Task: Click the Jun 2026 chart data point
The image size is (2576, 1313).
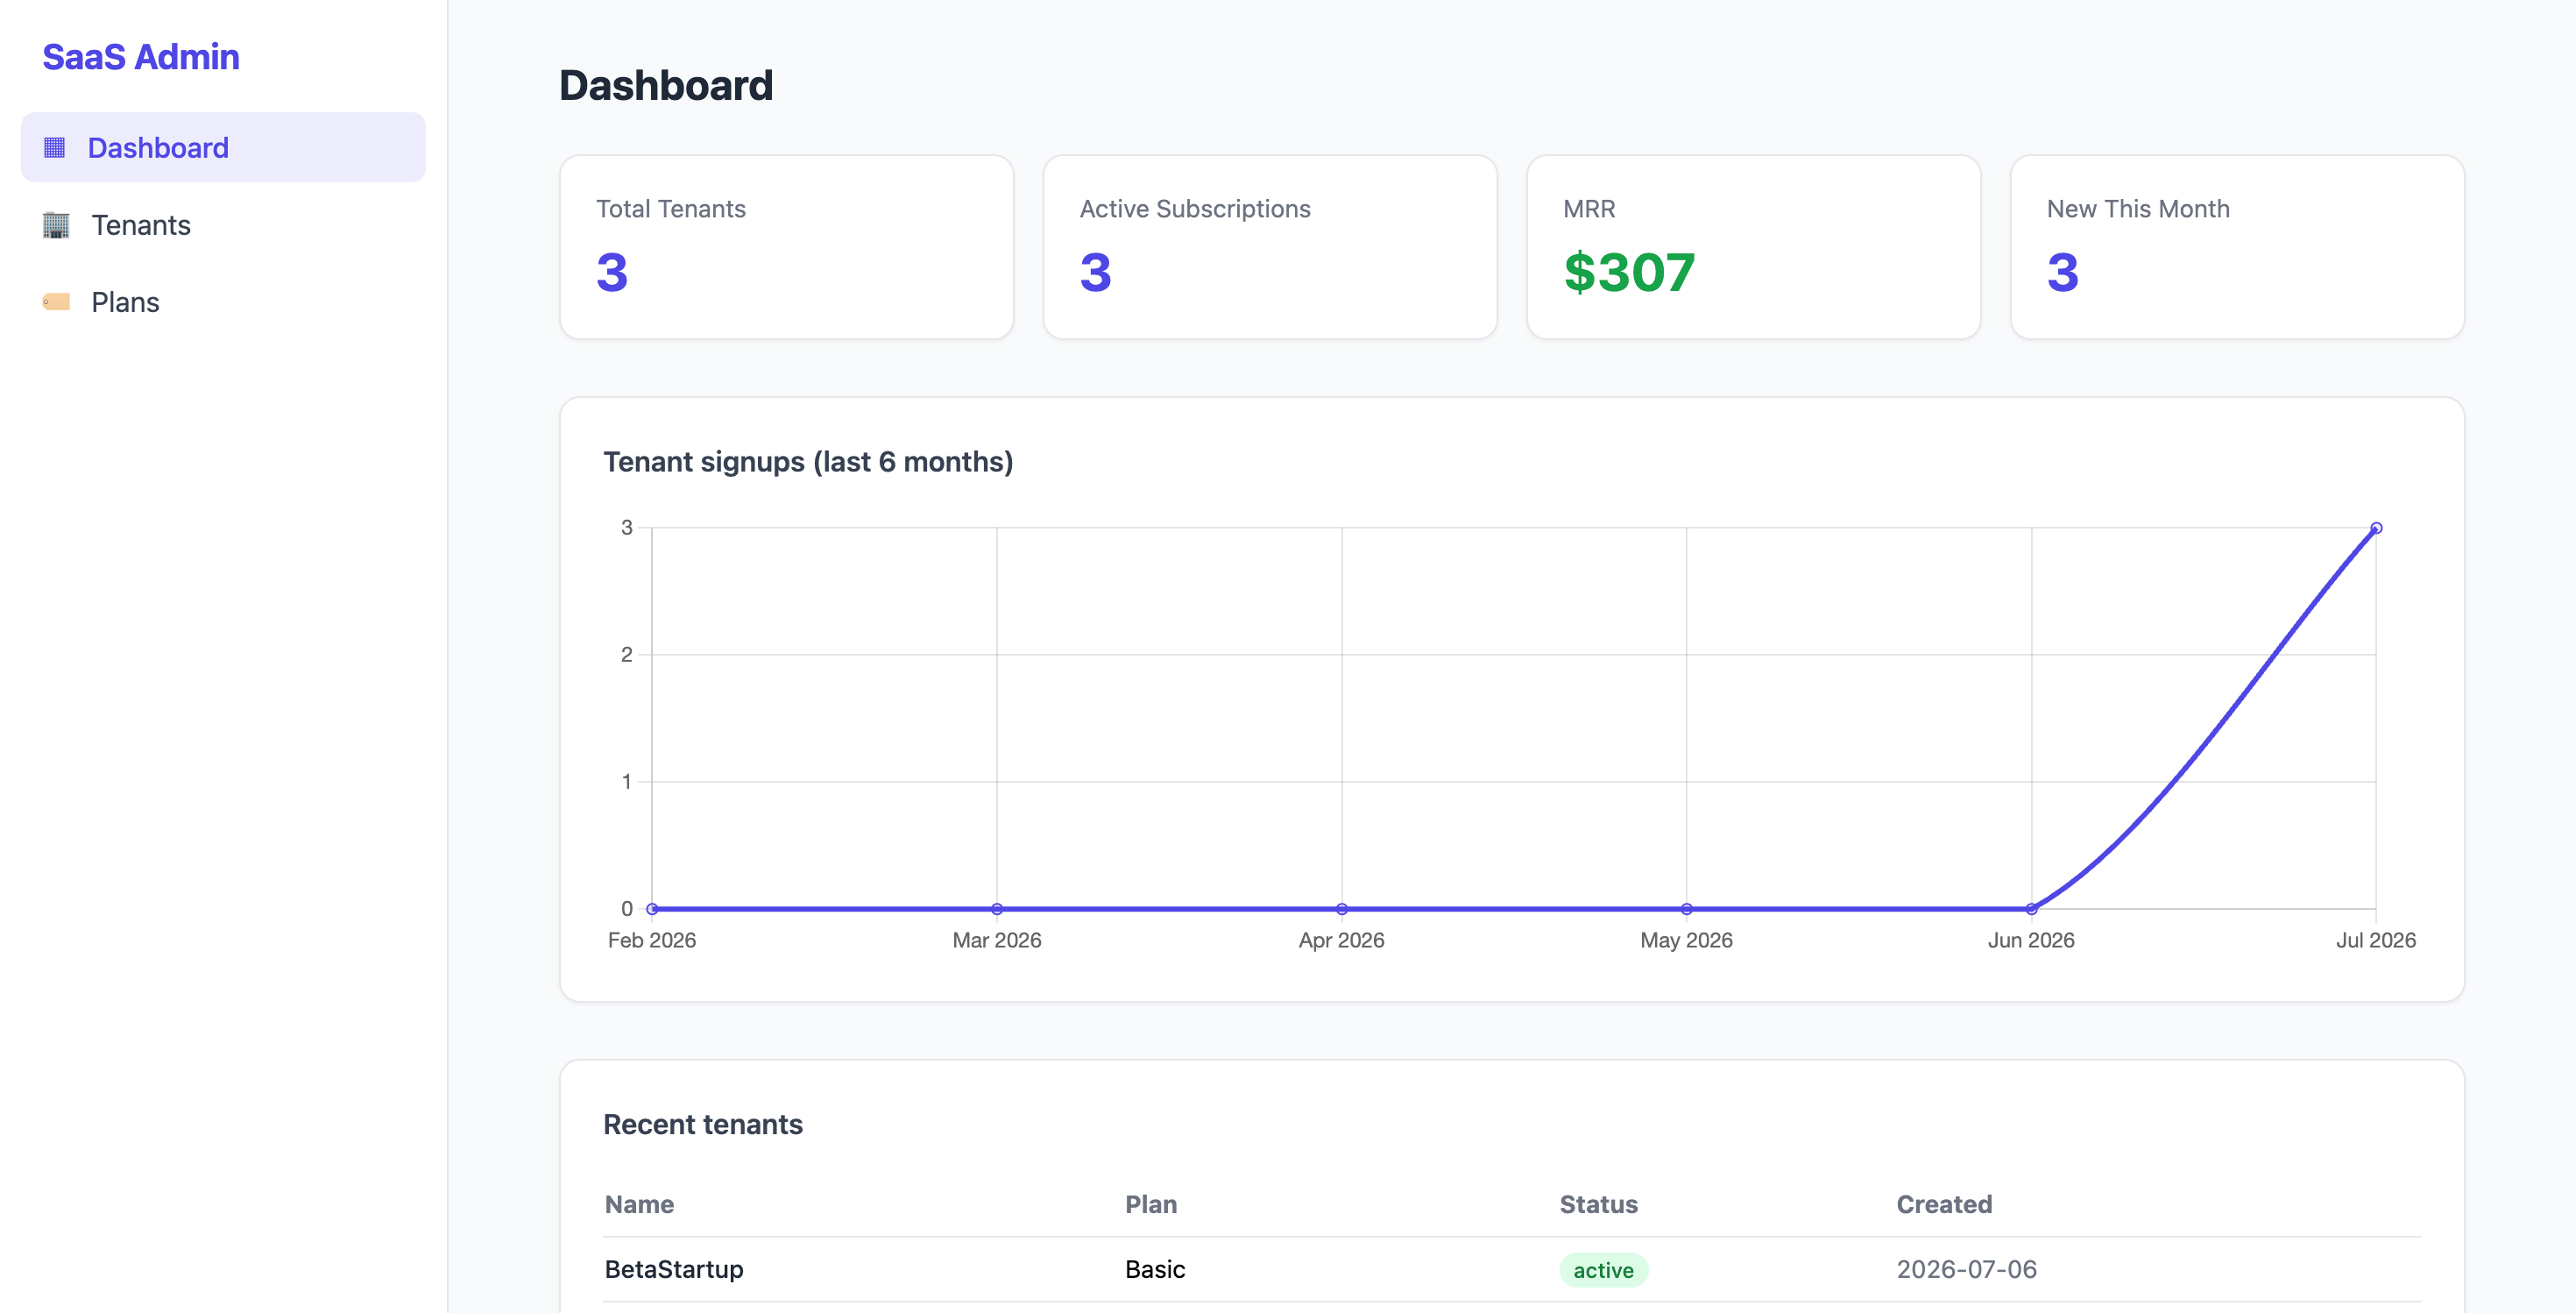Action: [x=2031, y=909]
